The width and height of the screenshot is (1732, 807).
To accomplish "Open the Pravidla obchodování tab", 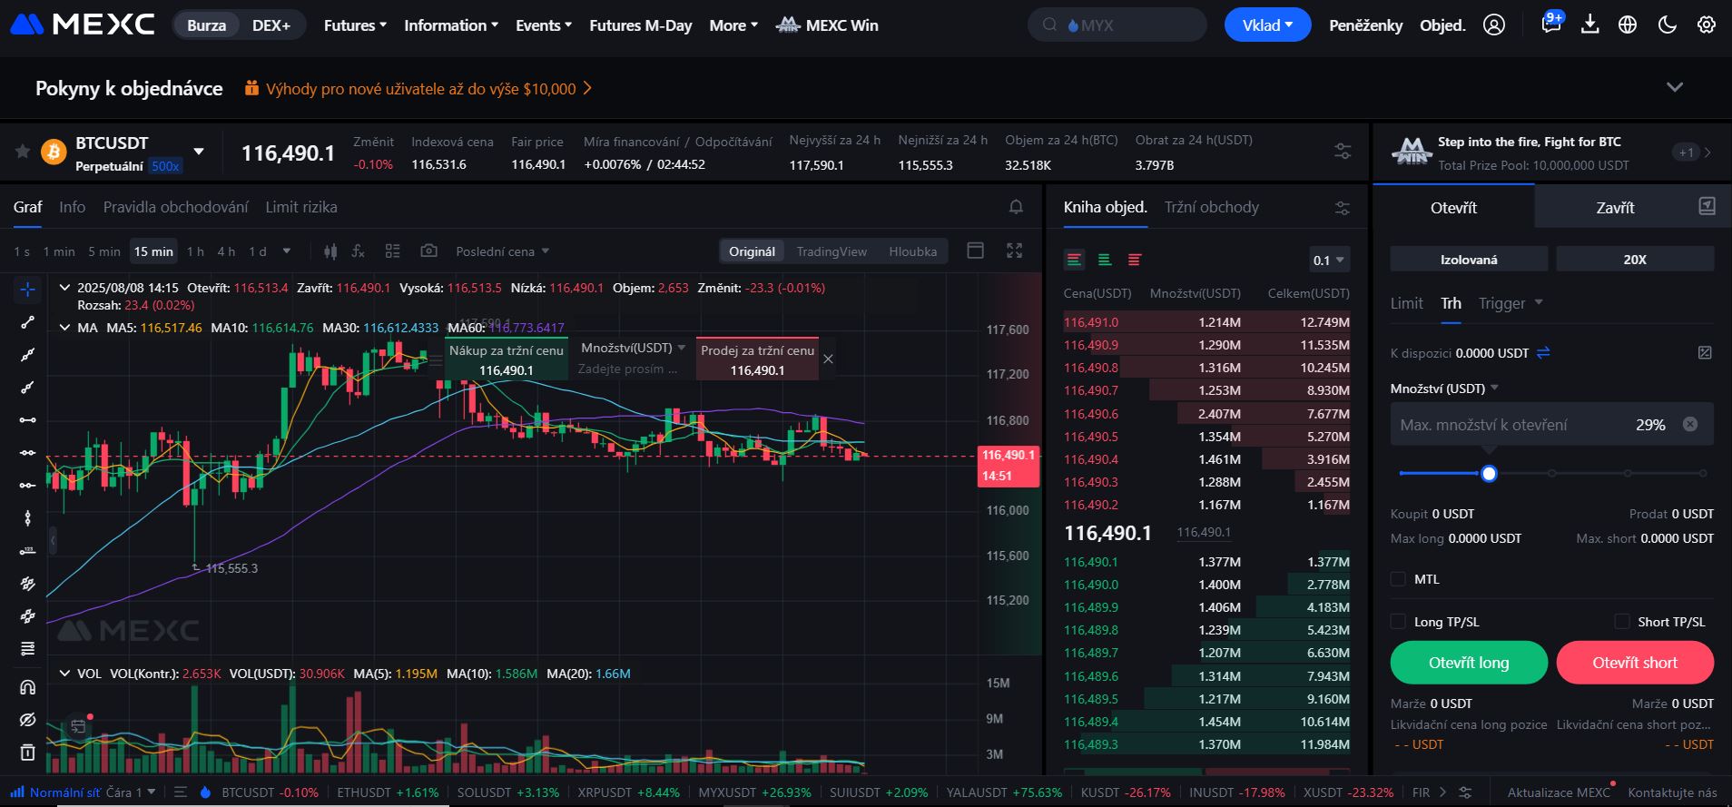I will tap(175, 207).
